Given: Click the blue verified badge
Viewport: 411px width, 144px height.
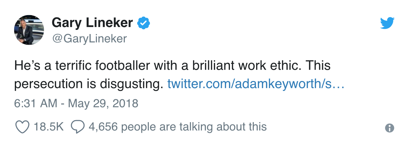Looking at the screenshot, I should [144, 23].
